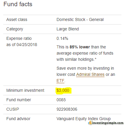Click the CUSIP number 922908306
The height and width of the screenshot is (126, 124).
(67, 109)
